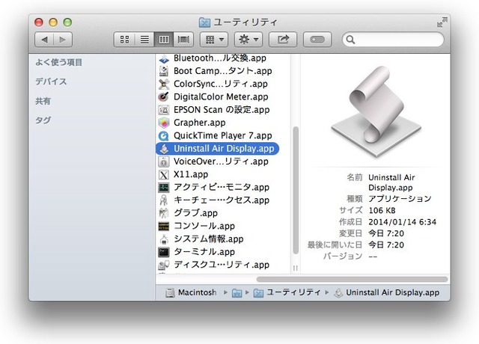479x344 pixels.
Task: Click the Share toolbar button
Action: 283,40
